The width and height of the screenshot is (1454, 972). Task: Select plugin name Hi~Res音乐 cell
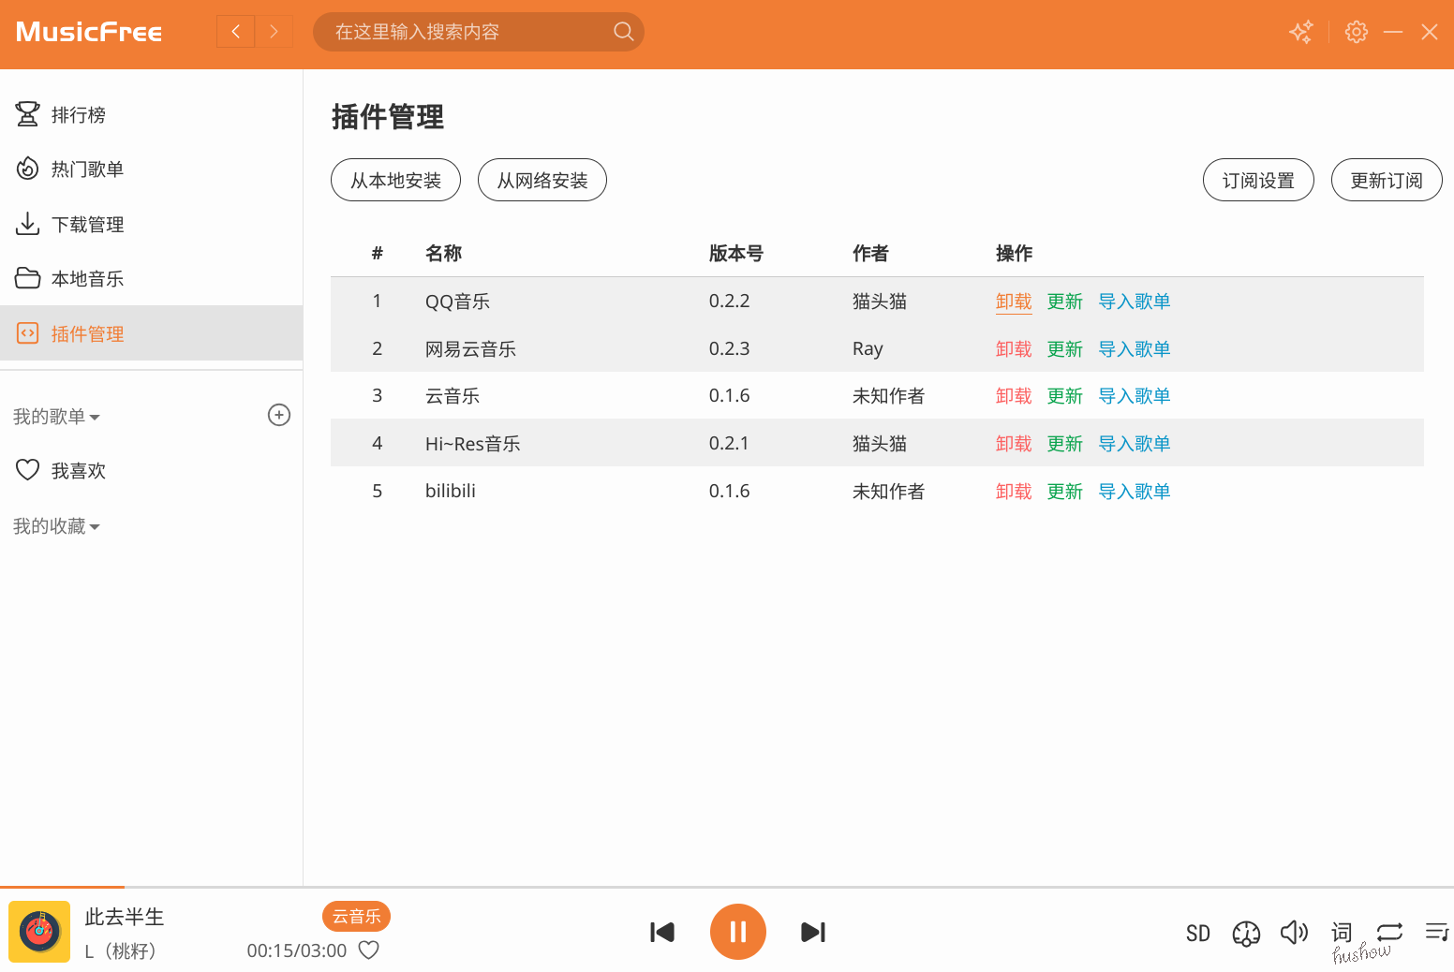[x=473, y=444]
